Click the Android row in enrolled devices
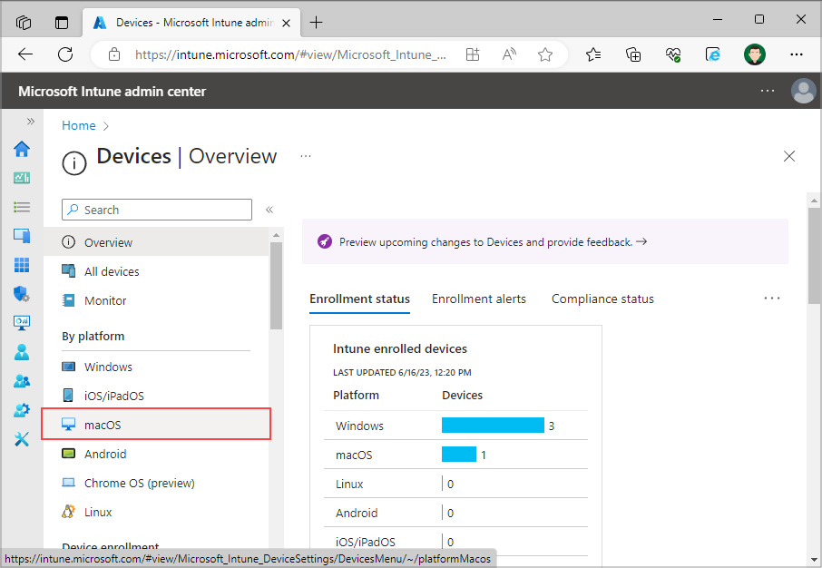This screenshot has height=568, width=822. click(x=455, y=513)
